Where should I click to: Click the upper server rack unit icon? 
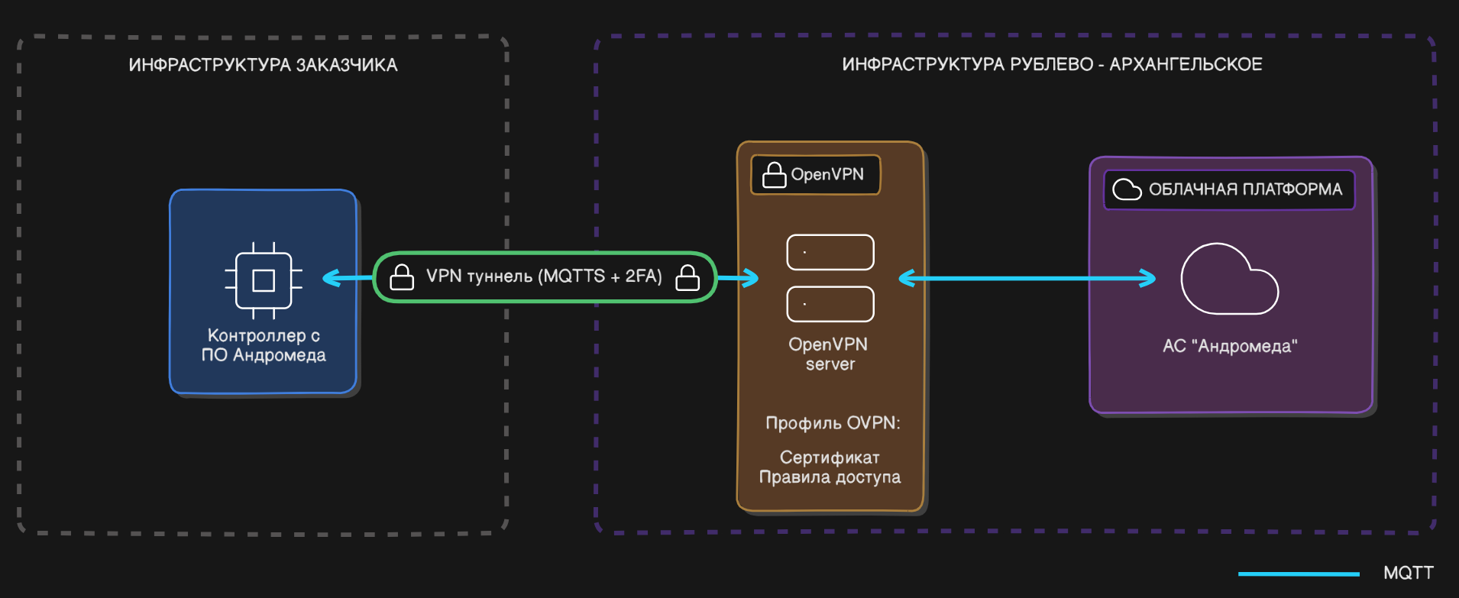830,252
